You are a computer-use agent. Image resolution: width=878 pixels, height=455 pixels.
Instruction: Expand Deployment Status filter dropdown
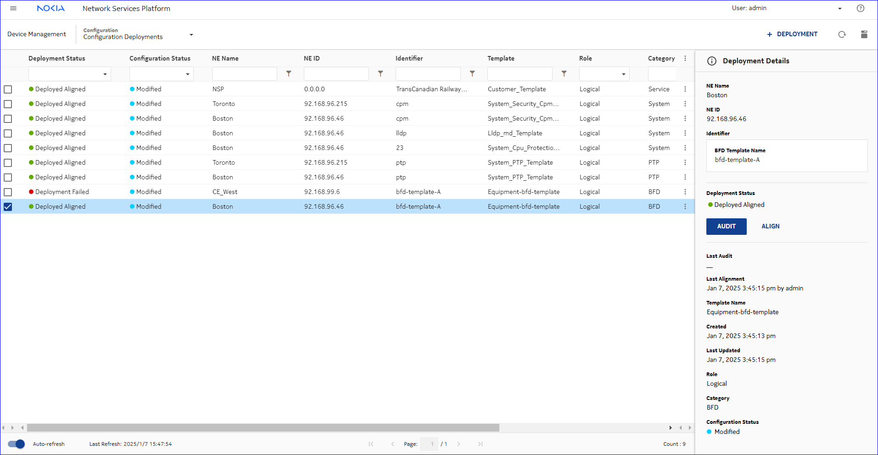pos(105,74)
